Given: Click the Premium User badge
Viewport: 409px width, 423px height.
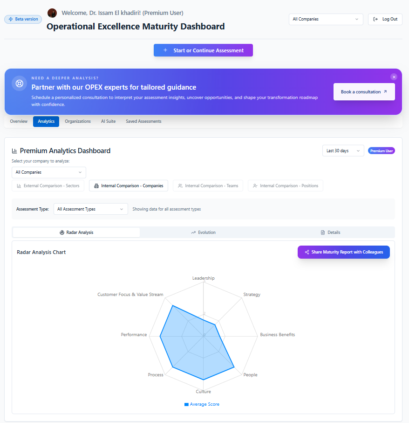Looking at the screenshot, I should (x=381, y=150).
